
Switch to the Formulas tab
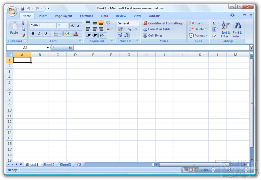pos(86,16)
